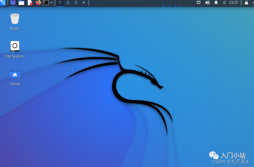The height and width of the screenshot is (167, 254).
Task: Expand the terminal launcher dropdown arrow
Action: [51, 3]
